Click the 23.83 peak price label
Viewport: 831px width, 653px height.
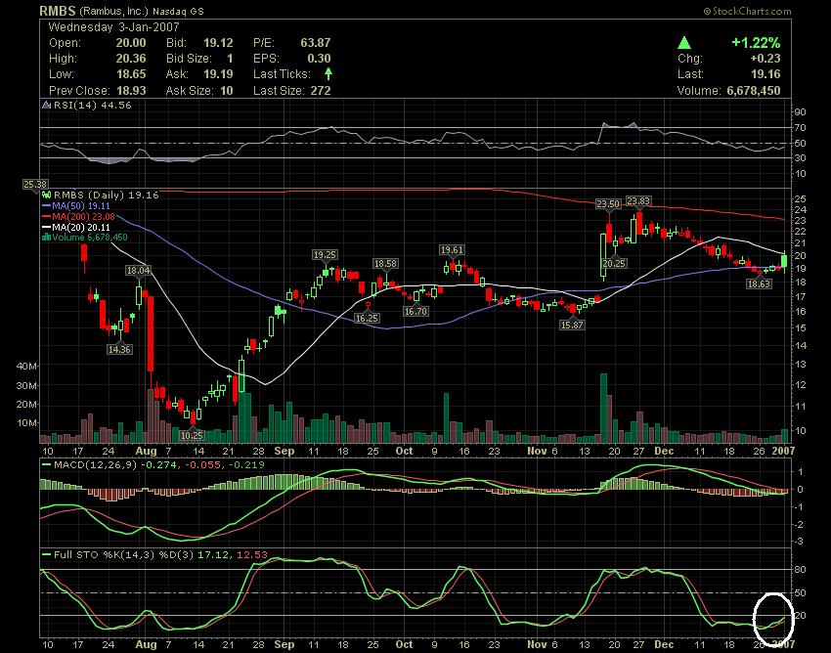coord(638,200)
